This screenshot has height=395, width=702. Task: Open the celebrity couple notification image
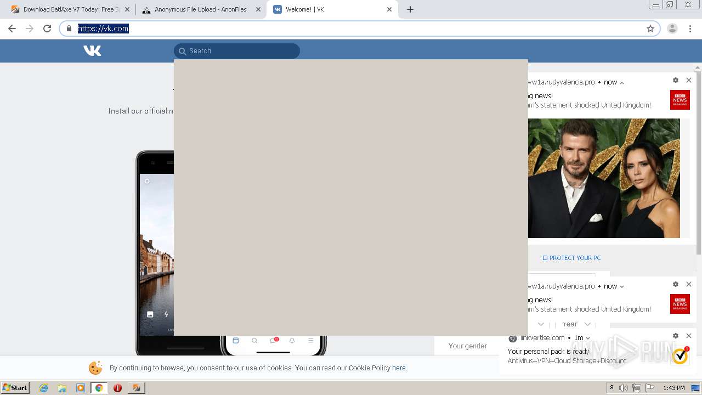click(x=604, y=178)
